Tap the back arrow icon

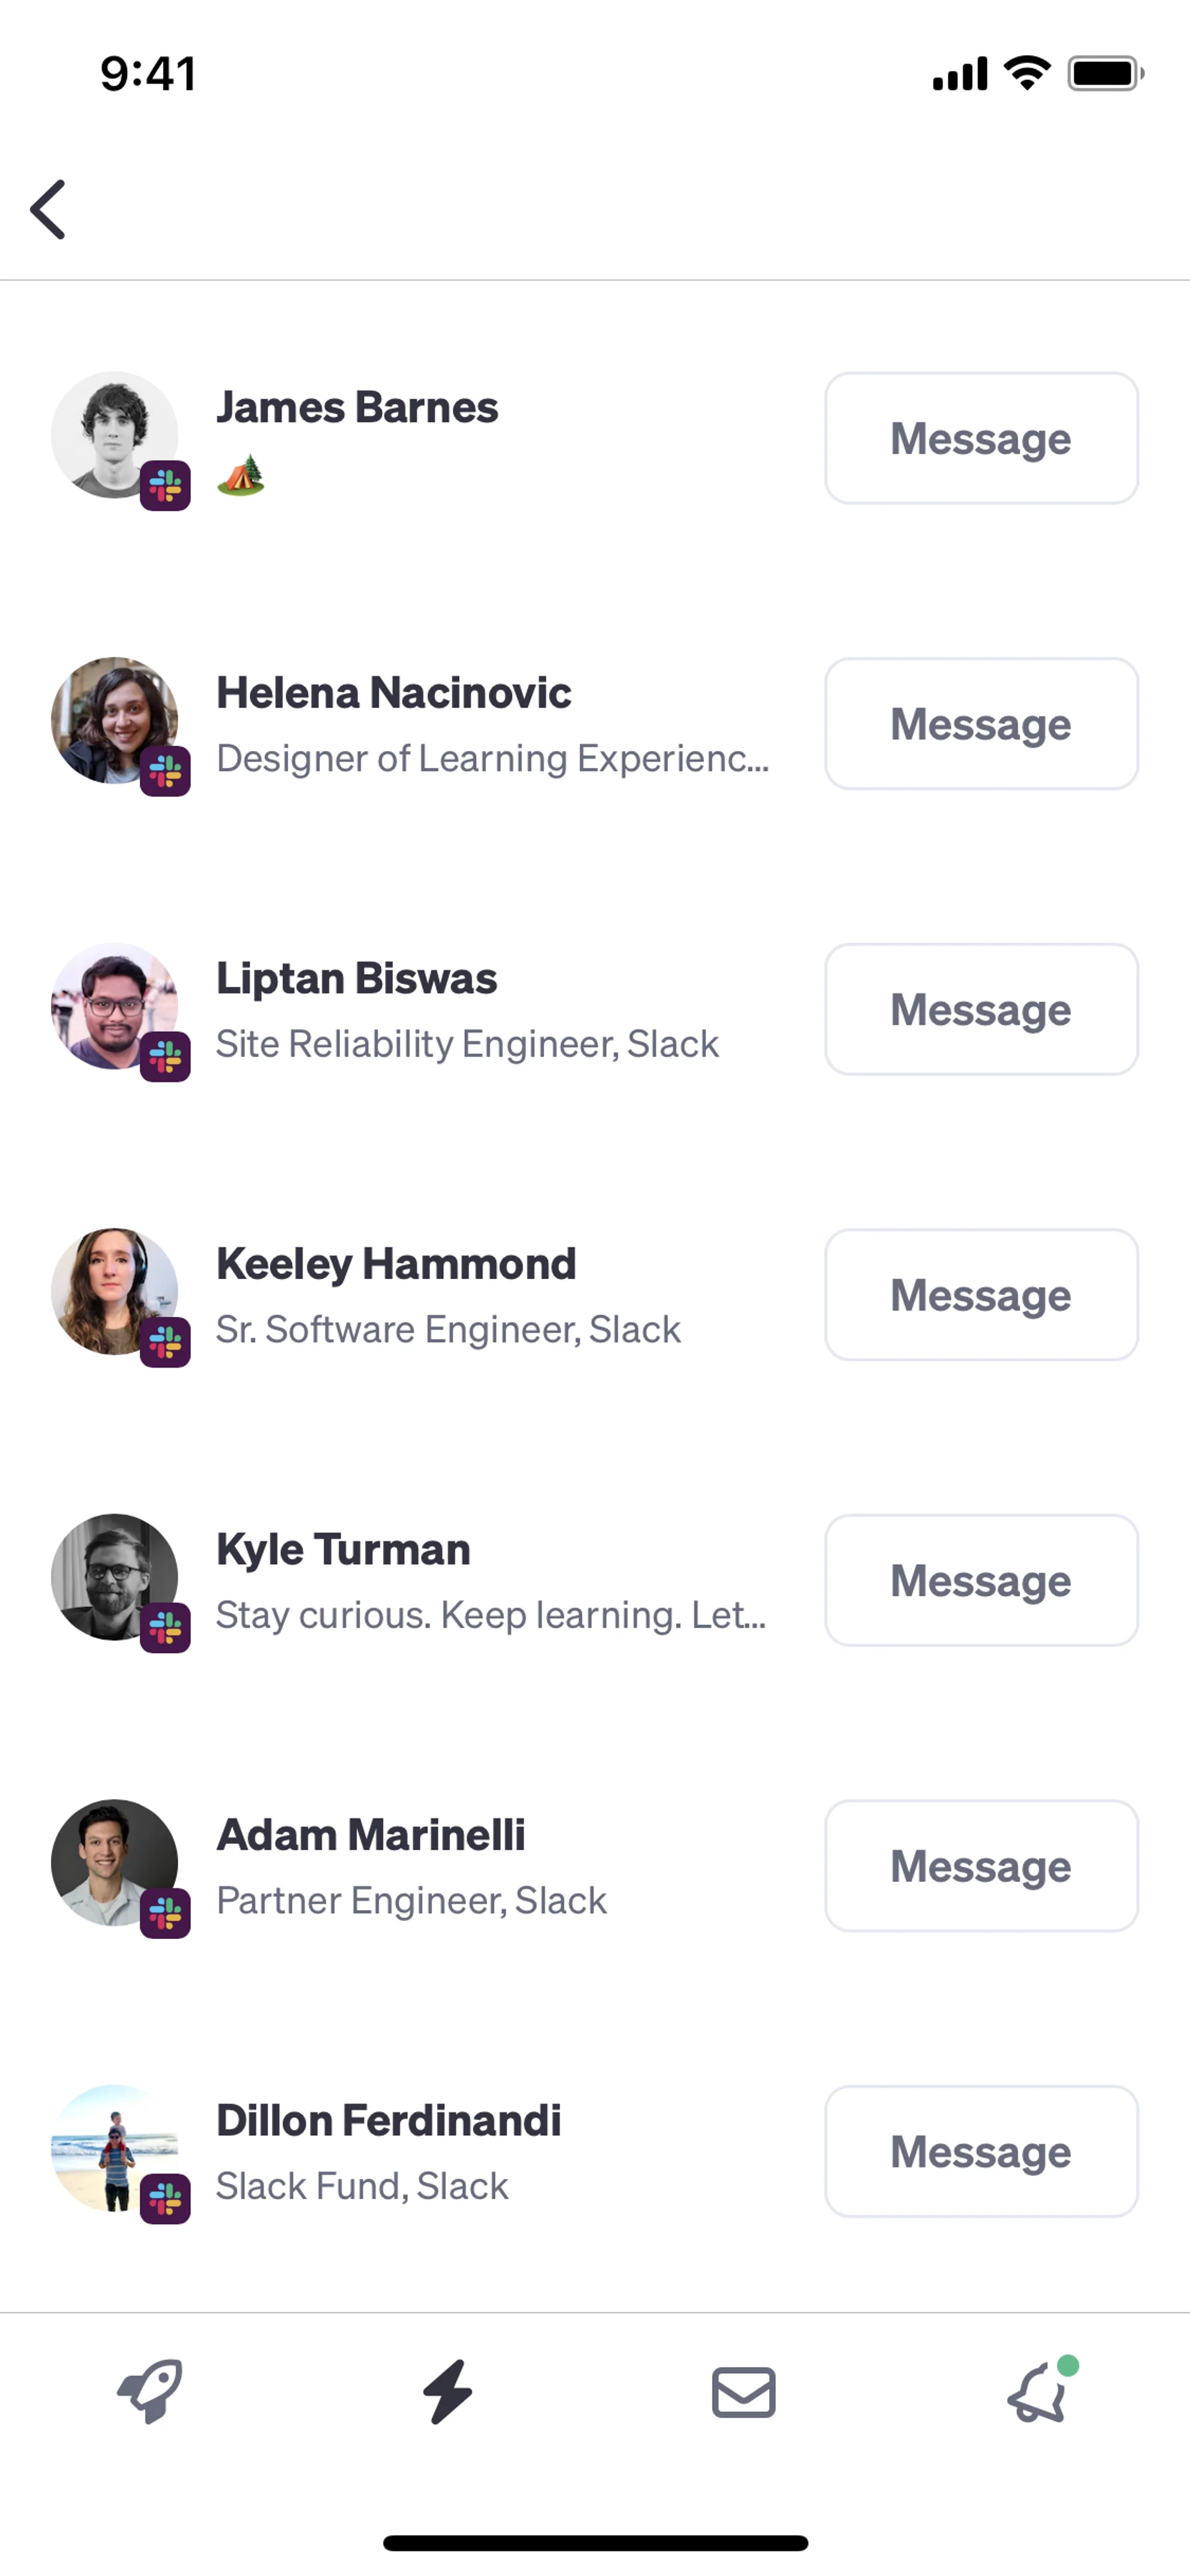[x=48, y=210]
